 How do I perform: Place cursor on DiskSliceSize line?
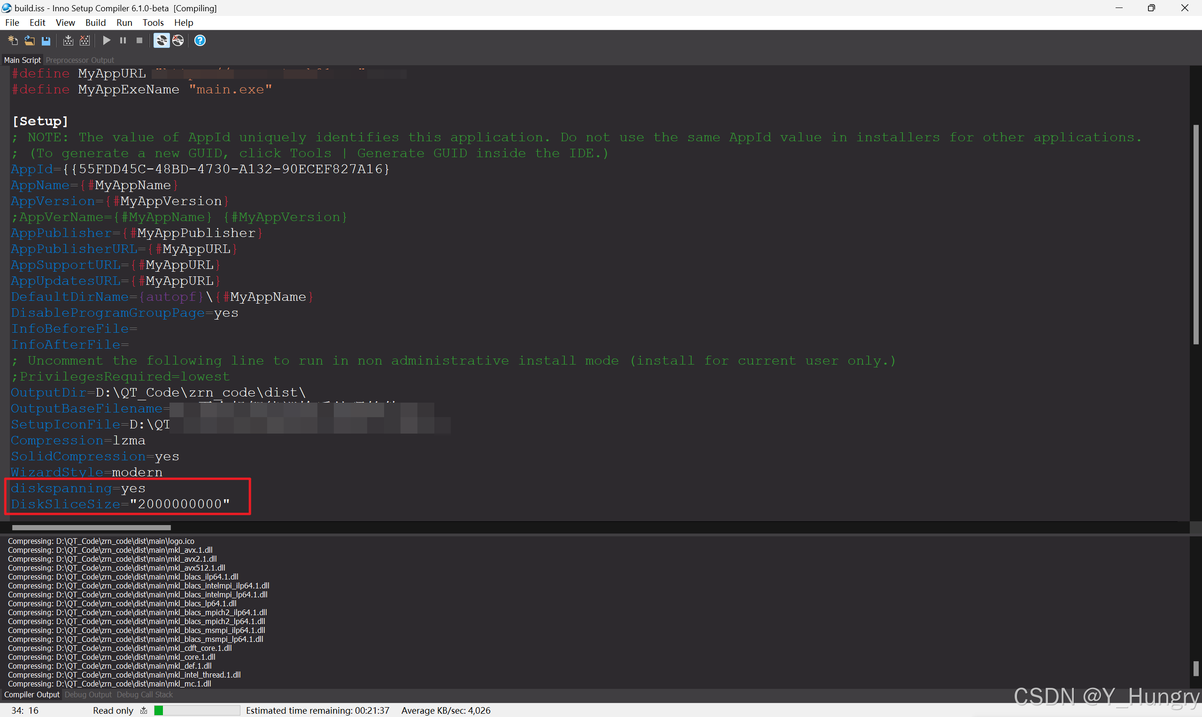click(x=179, y=504)
